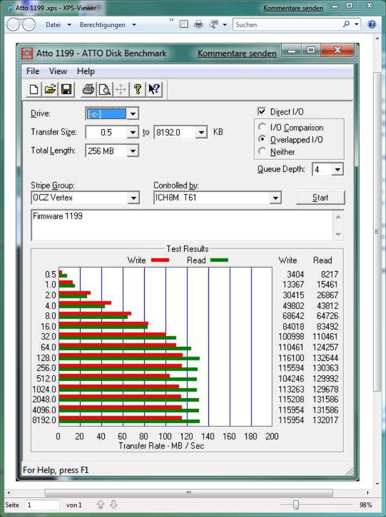Select Overlapped I/O radio option
386x517 pixels.
[262, 139]
